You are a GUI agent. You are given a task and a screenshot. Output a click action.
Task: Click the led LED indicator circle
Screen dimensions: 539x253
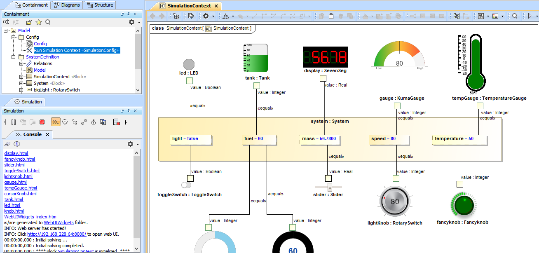189,64
